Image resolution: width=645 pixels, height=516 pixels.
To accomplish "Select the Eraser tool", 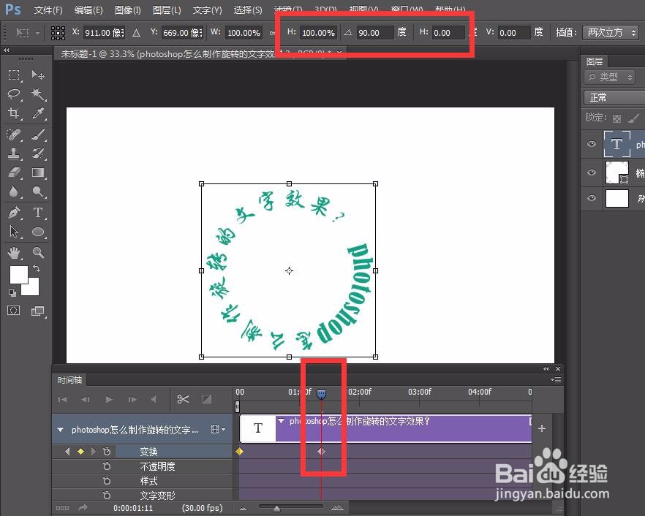I will (x=14, y=172).
